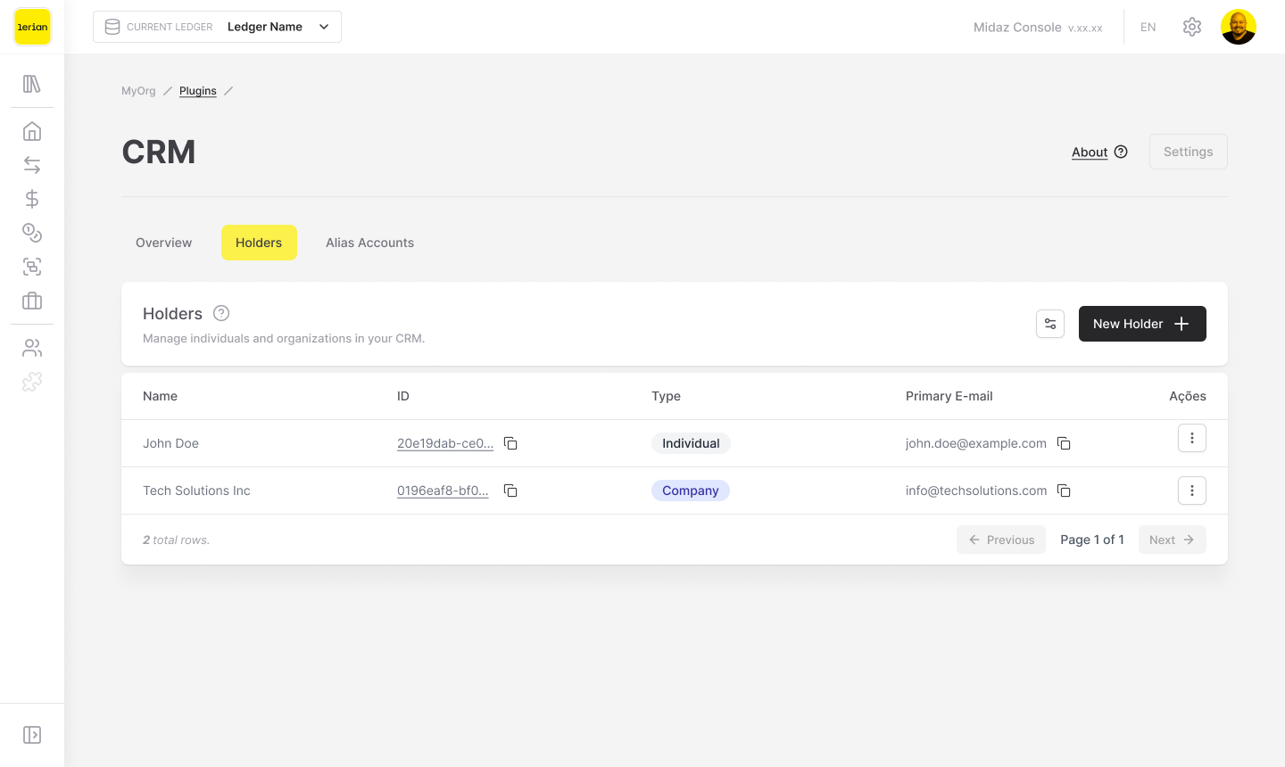Open actions menu for Tech Solutions Inc row
The width and height of the screenshot is (1285, 767).
[x=1192, y=491]
